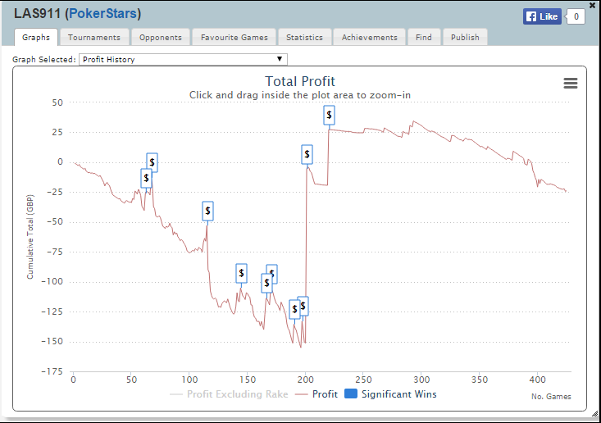Toggle the Profit legend series
The width and height of the screenshot is (601, 423).
tap(316, 394)
